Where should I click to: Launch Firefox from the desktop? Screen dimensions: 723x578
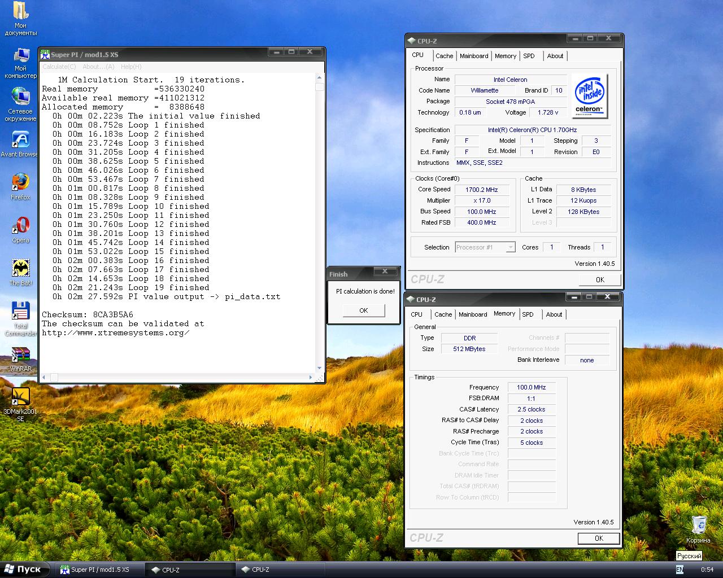(x=20, y=187)
